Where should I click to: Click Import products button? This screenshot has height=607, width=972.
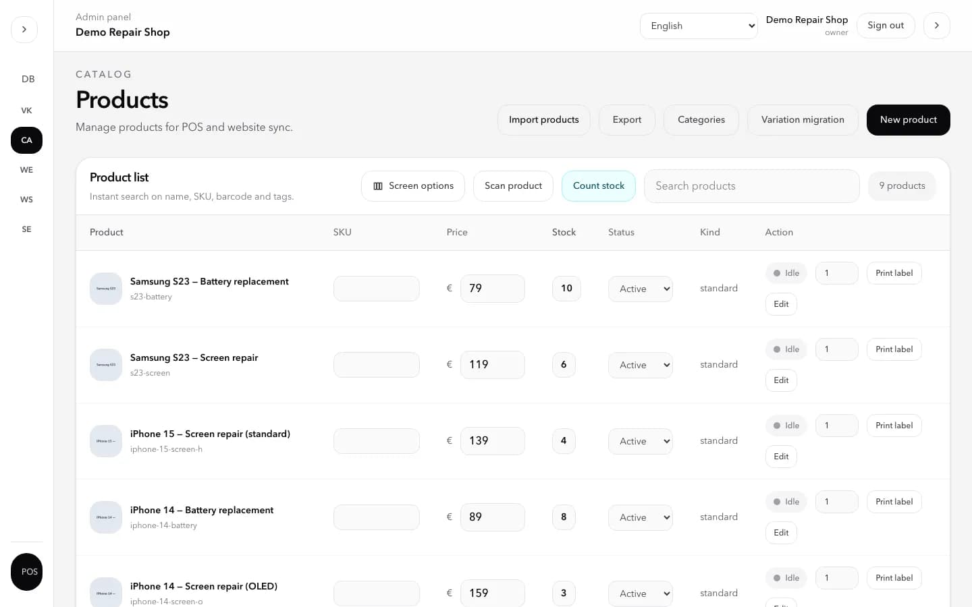544,120
